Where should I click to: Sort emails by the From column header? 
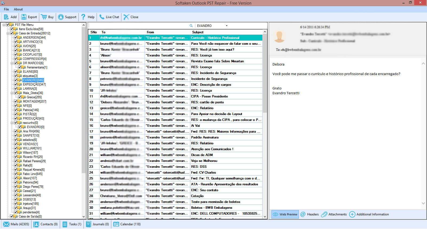tap(167, 32)
